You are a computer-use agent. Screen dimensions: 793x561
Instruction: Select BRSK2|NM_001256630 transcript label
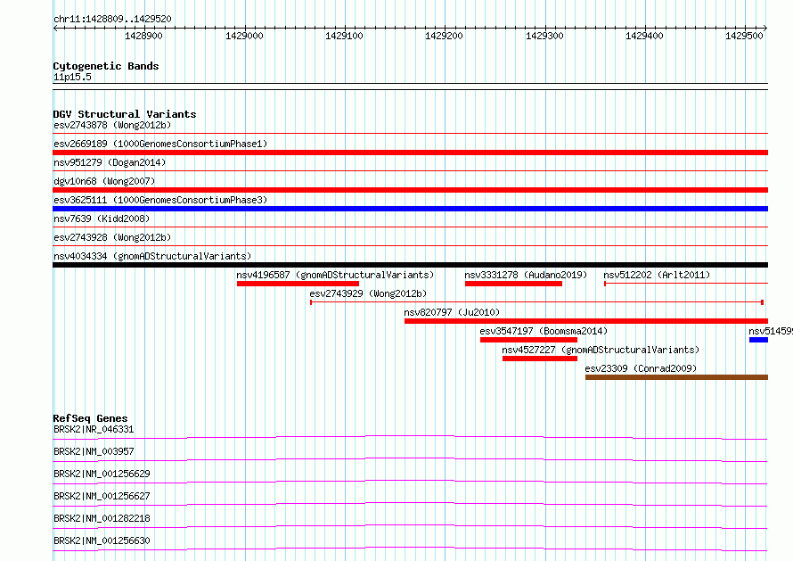point(102,540)
